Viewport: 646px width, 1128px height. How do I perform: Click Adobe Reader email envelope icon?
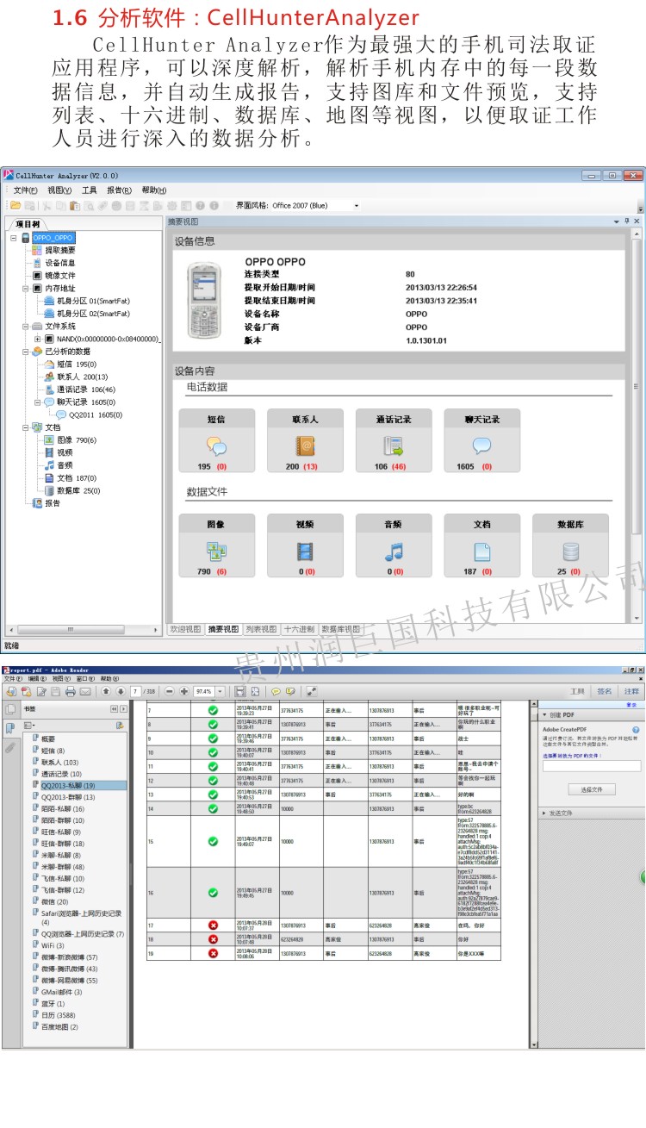(85, 691)
